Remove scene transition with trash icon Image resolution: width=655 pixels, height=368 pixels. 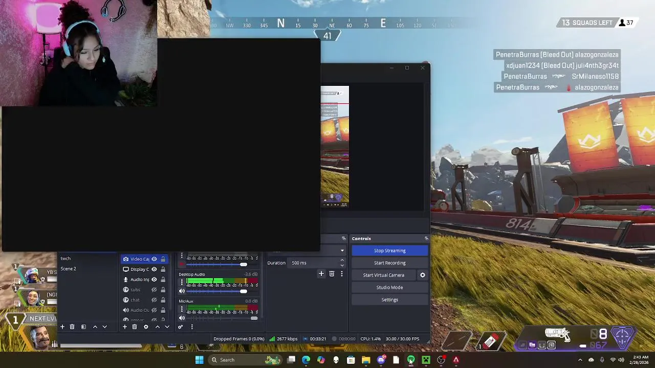coord(332,274)
